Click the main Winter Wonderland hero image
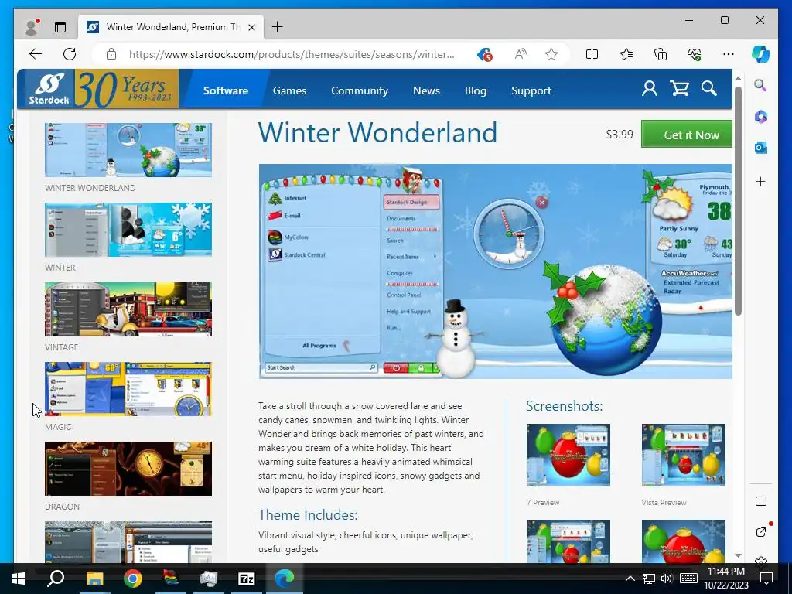Viewport: 792px width, 594px height. [x=496, y=271]
